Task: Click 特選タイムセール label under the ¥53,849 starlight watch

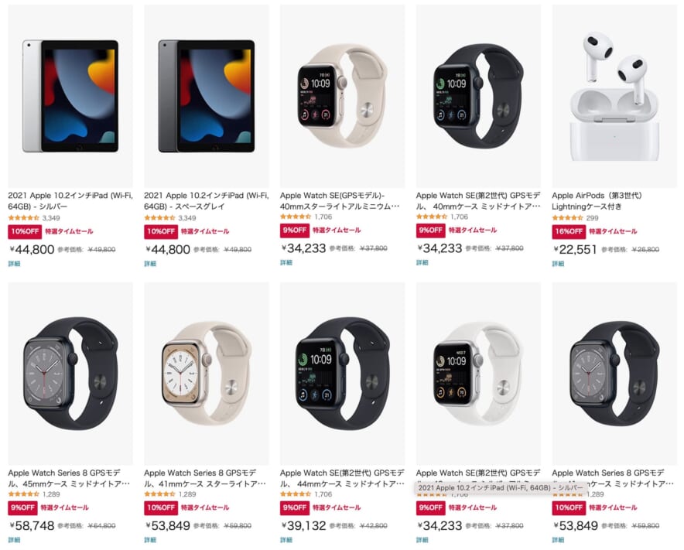Action: coord(205,507)
